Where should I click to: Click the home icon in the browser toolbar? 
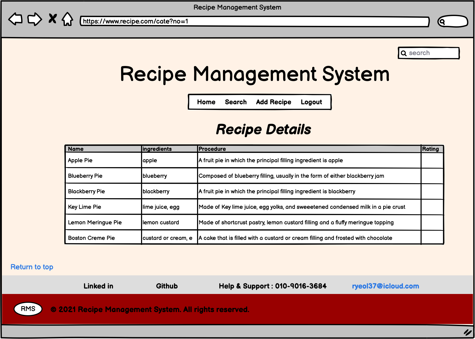point(67,19)
